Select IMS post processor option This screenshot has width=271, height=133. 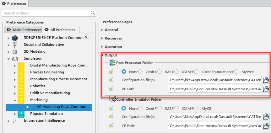pyautogui.click(x=160, y=72)
